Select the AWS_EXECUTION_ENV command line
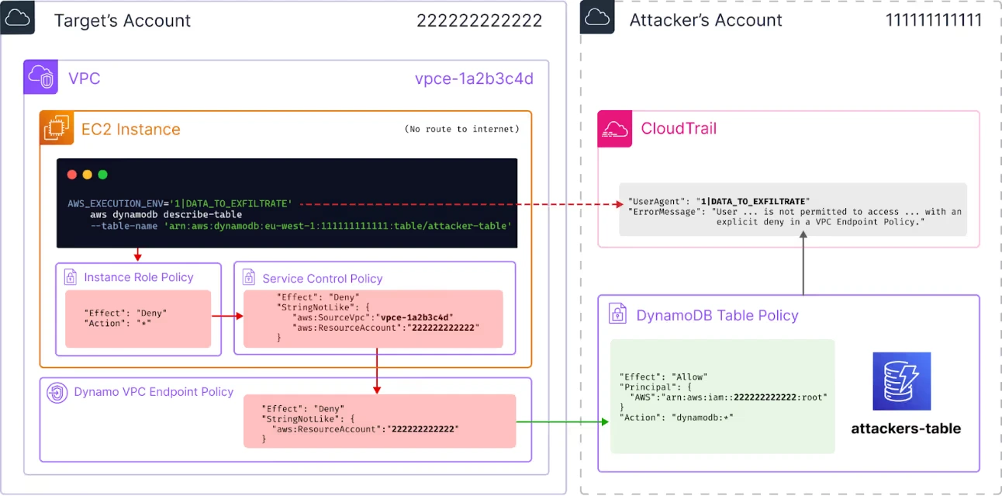 [x=177, y=203]
